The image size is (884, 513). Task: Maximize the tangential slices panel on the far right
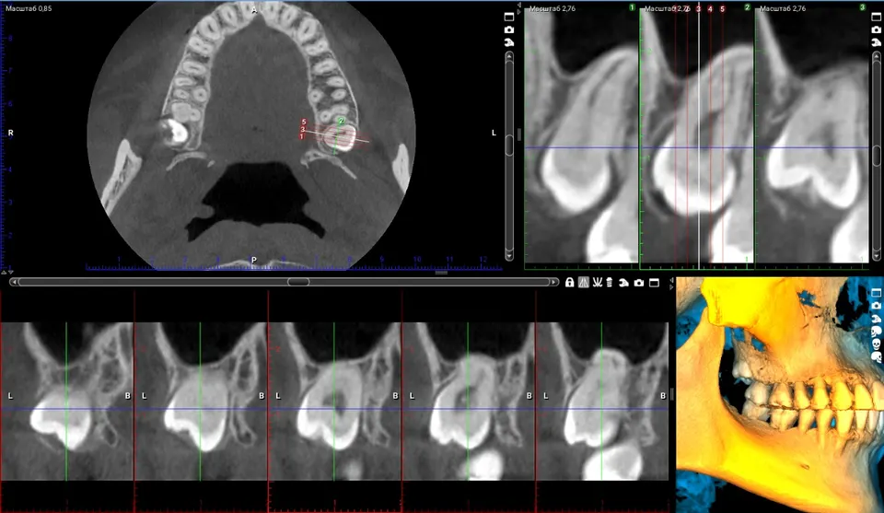(877, 17)
